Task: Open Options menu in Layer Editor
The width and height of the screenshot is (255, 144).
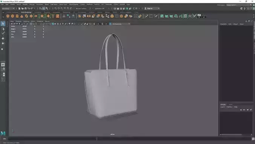Action: click(229, 107)
